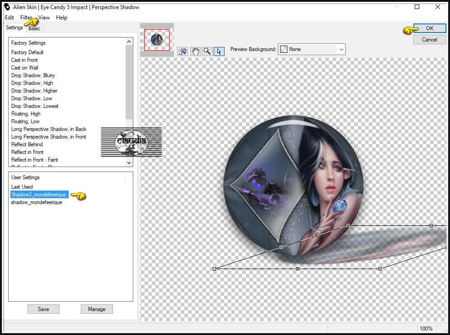
Task: Select the arrow Move tool
Action: [x=219, y=51]
